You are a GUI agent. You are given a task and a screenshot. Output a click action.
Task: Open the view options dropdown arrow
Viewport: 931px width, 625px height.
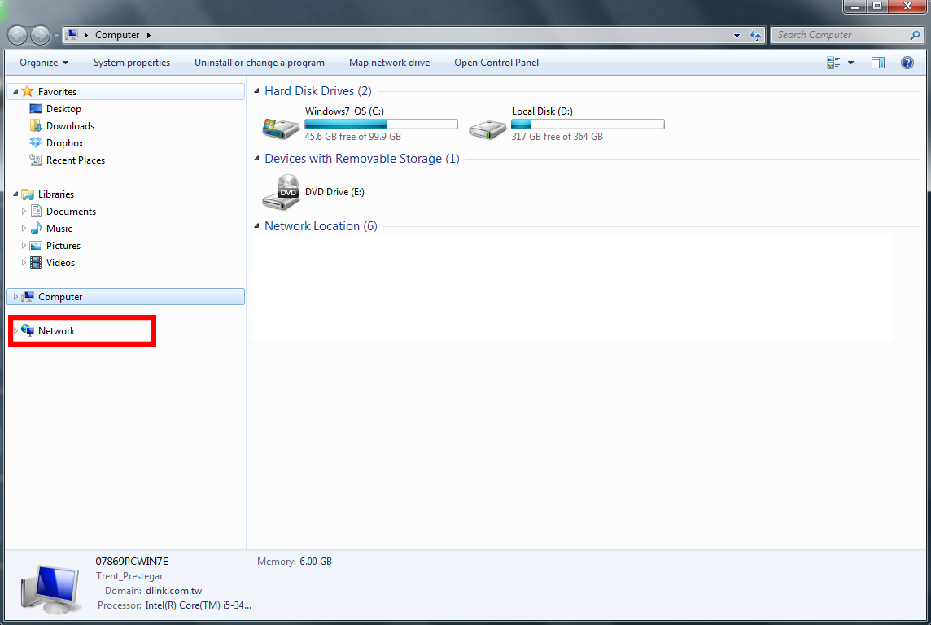point(850,63)
